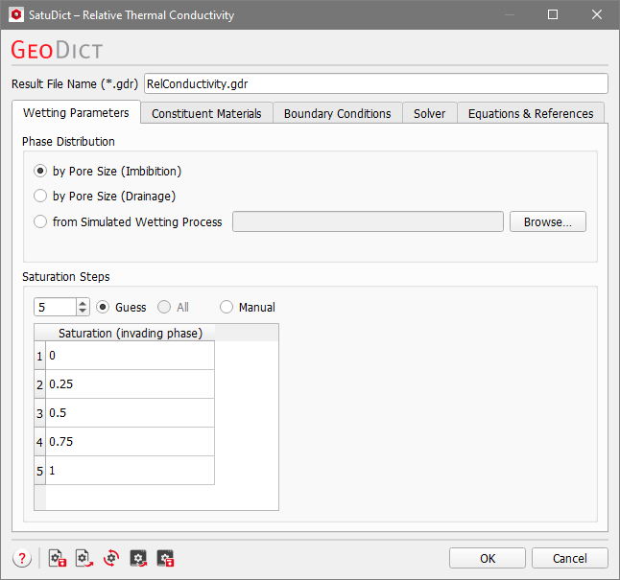Decrease the saturation steps count
This screenshot has height=580, width=620.
[83, 311]
